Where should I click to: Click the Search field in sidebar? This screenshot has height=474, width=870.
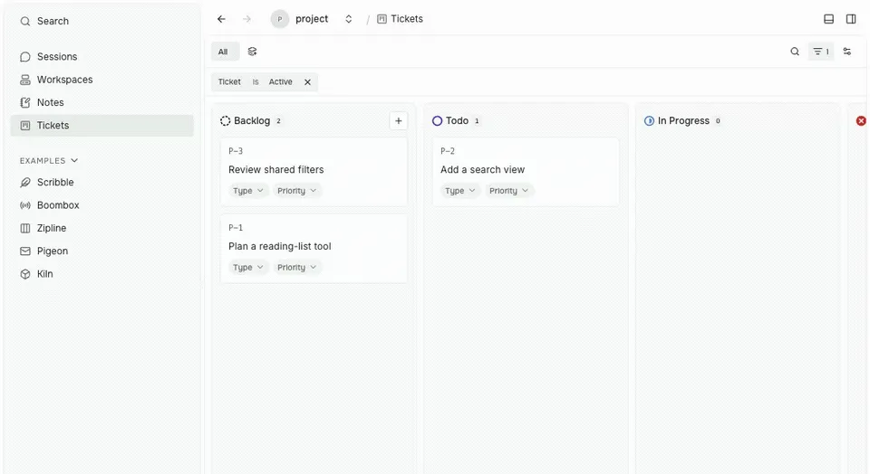click(x=102, y=22)
